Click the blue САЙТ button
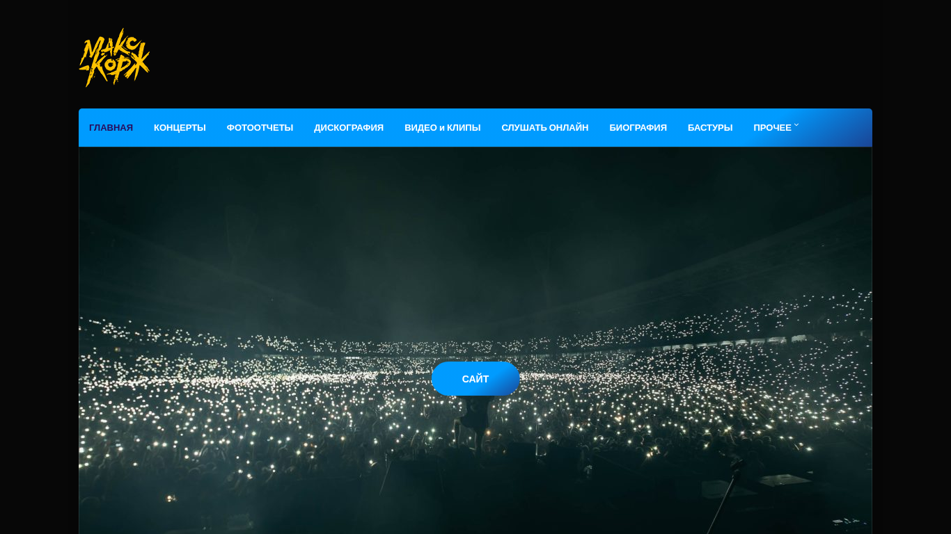 point(475,379)
